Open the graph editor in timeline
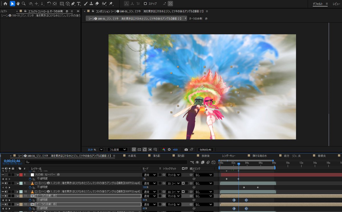Screen dimensions: 342x212 pos(213,162)
